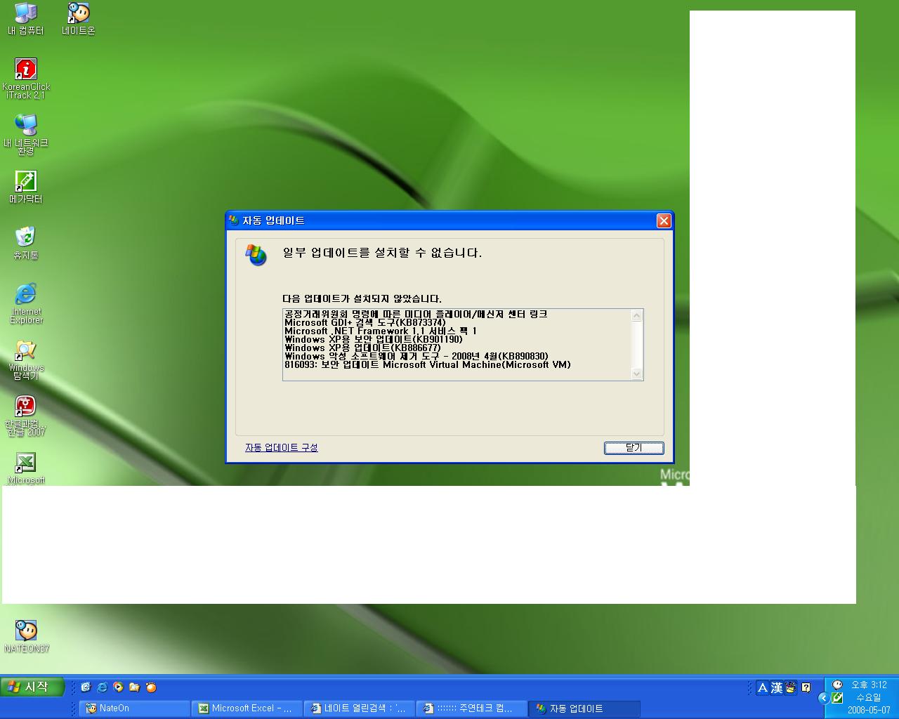Select the 네이트온 desktop shortcut
The height and width of the screenshot is (719, 899).
click(79, 18)
